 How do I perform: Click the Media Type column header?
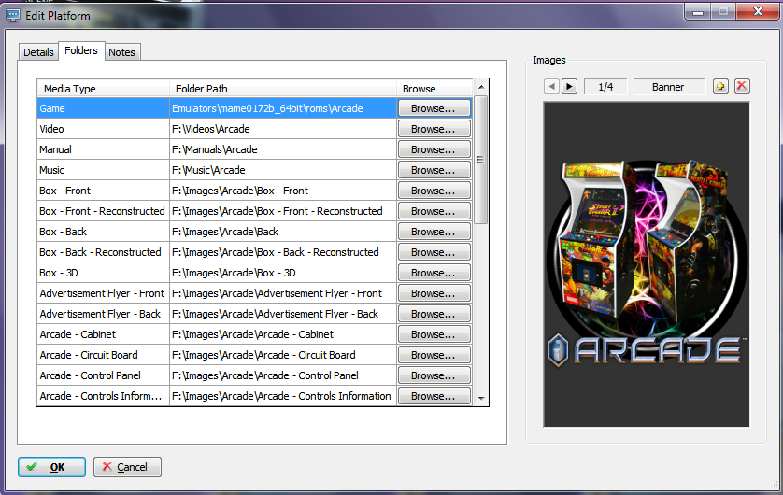coord(104,89)
